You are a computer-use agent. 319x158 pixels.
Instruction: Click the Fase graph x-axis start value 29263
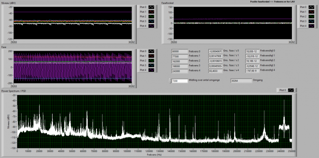pos(14,86)
